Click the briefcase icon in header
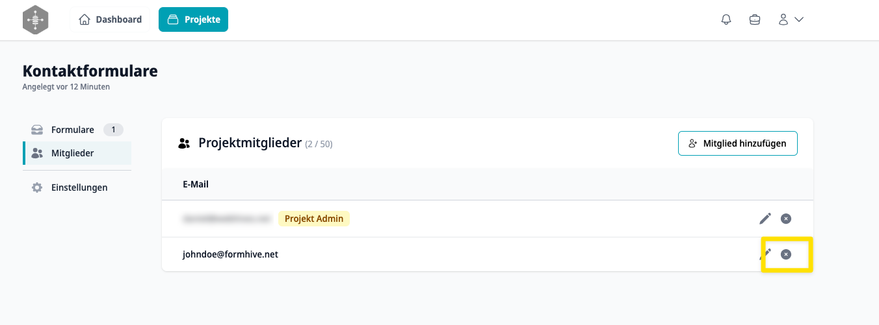 755,19
